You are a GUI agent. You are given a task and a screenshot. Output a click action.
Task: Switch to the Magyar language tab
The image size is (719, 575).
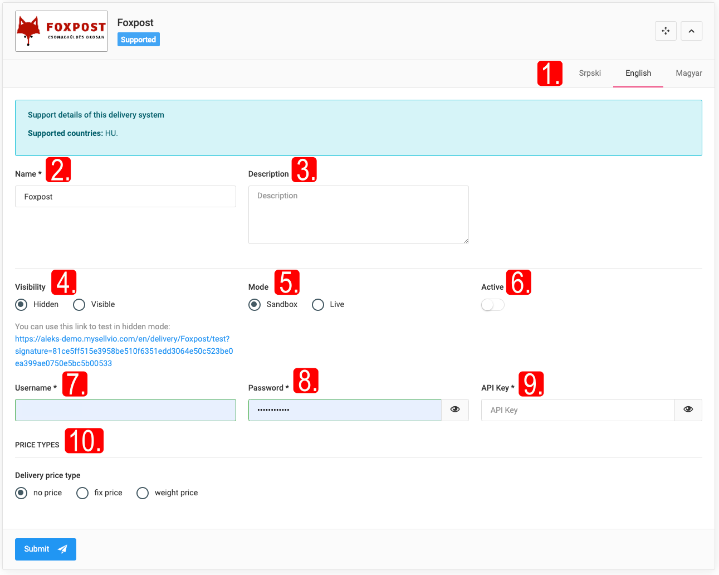click(x=688, y=73)
